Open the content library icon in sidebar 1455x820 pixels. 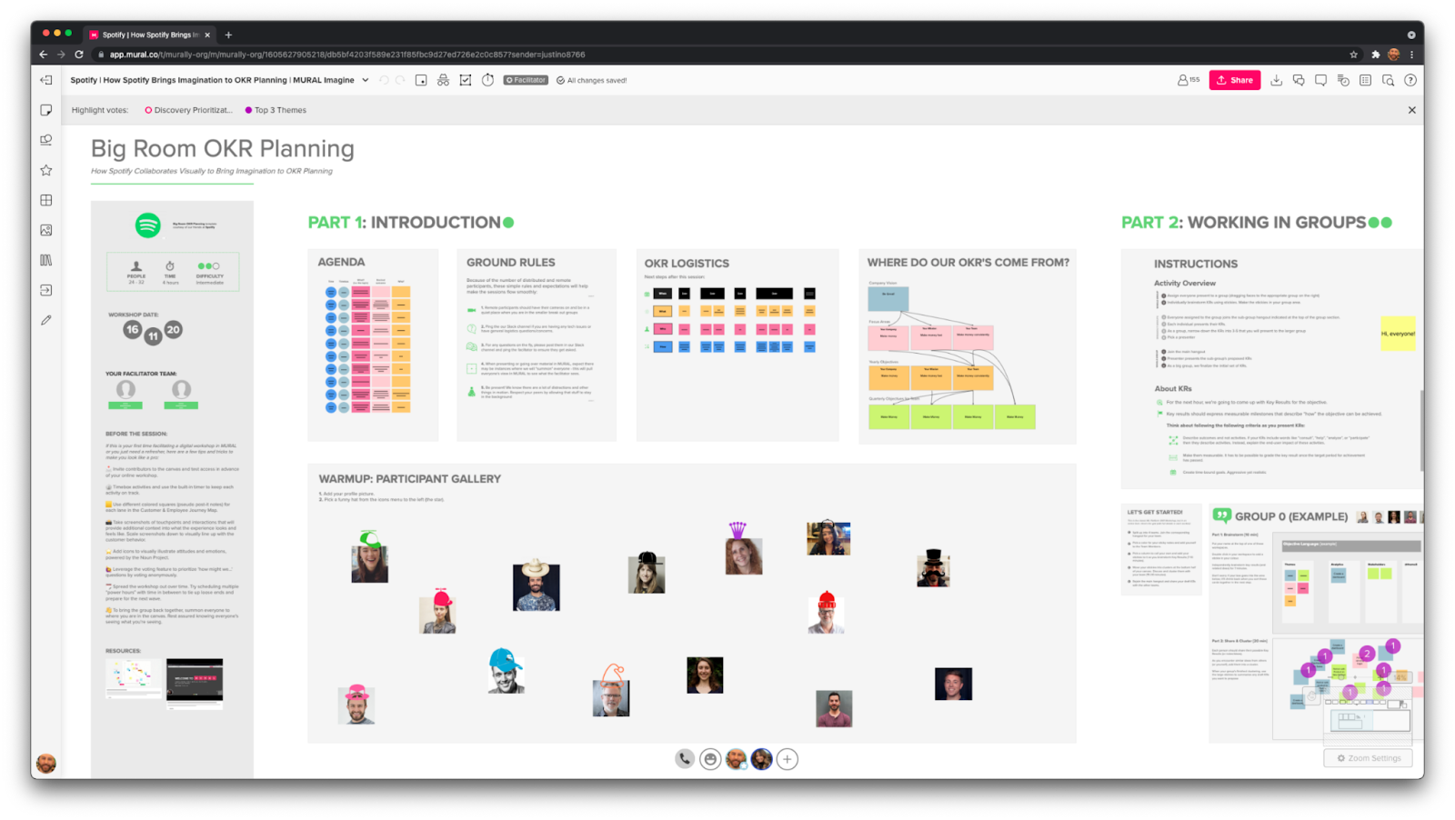point(46,260)
